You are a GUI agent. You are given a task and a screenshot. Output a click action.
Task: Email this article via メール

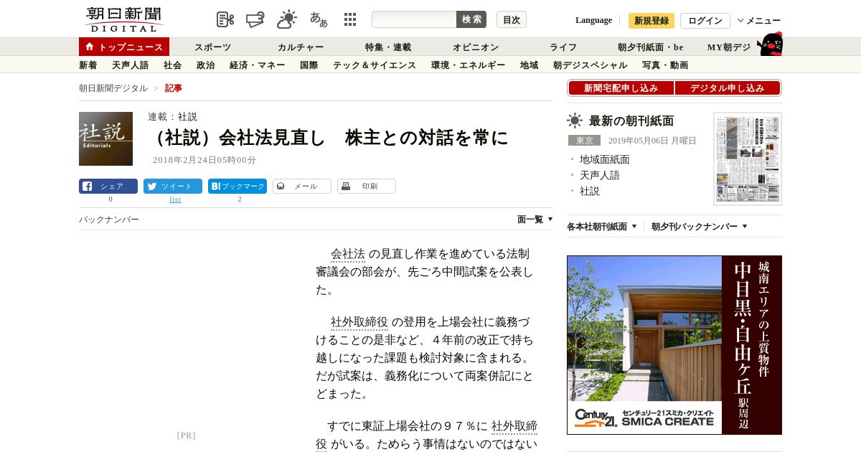coord(302,187)
